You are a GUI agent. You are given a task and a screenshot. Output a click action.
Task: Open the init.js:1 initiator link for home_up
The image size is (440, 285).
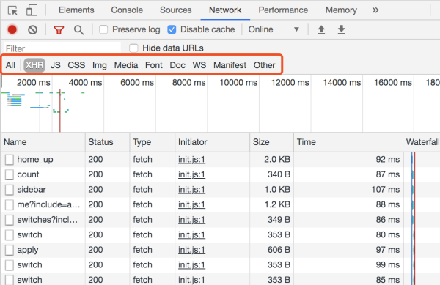pos(191,160)
